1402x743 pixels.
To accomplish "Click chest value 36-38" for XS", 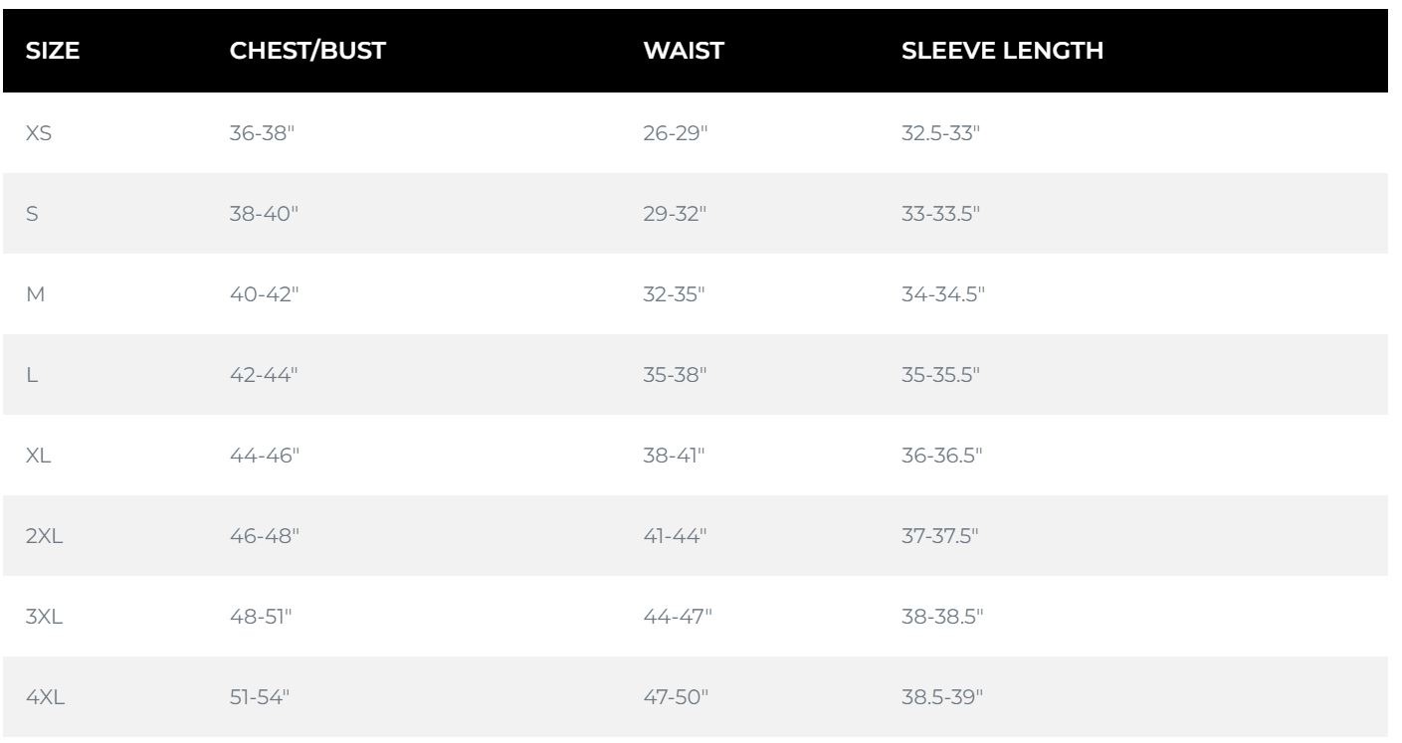I will tap(263, 133).
